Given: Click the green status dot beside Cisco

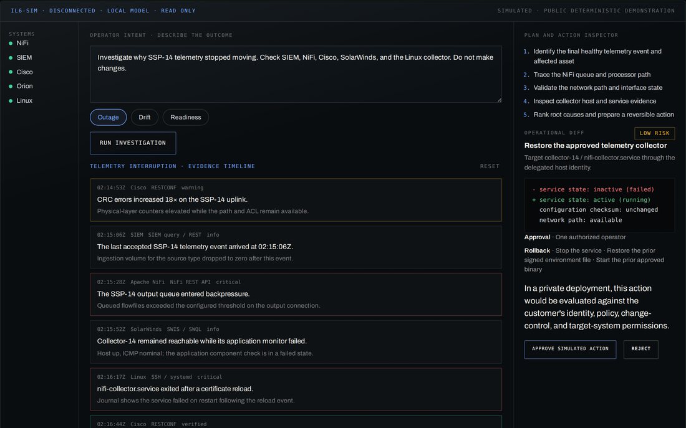Looking at the screenshot, I should (x=11, y=72).
